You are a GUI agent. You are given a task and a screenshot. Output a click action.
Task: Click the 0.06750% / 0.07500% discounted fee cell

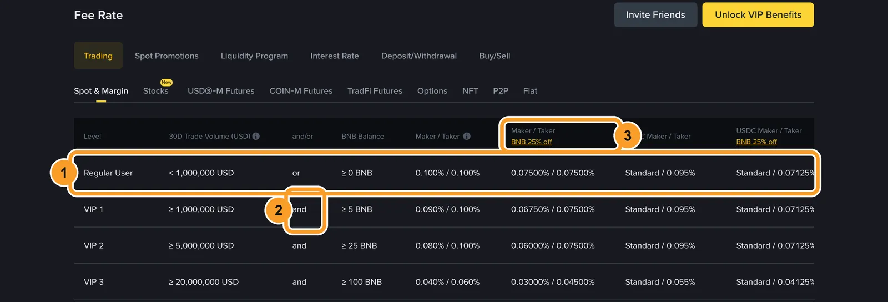[x=553, y=209]
